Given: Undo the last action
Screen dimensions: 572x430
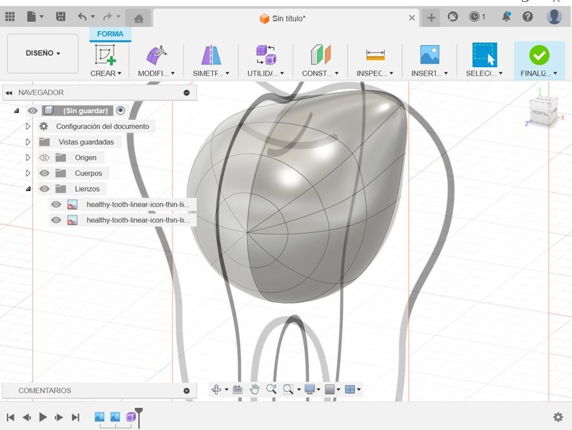Looking at the screenshot, I should (x=83, y=17).
